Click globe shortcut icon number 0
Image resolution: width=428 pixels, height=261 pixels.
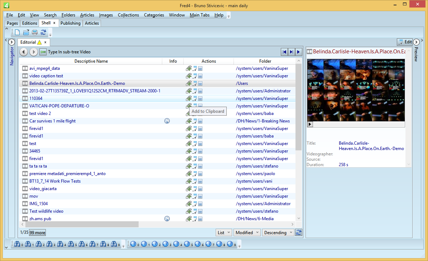coord(133,244)
